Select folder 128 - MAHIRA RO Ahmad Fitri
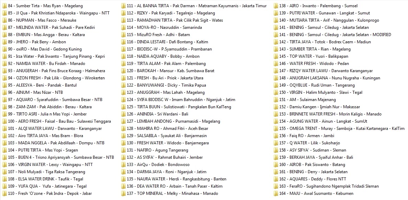The image size is (408, 200). pyautogui.click(x=165, y=129)
